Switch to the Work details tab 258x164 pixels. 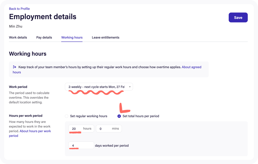[x=18, y=37]
